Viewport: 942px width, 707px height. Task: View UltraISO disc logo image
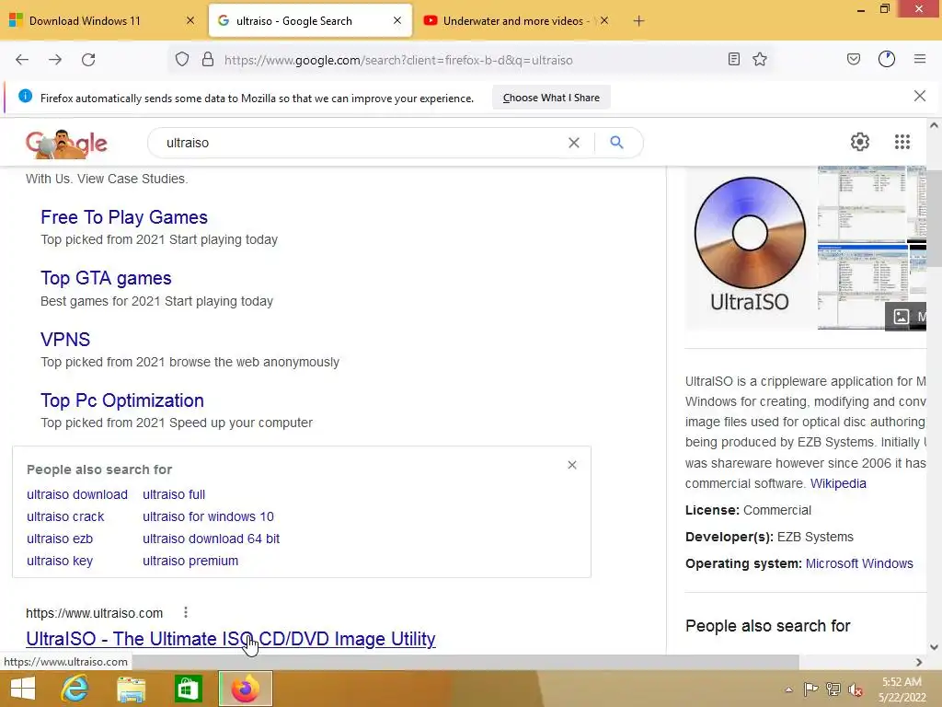coord(750,249)
